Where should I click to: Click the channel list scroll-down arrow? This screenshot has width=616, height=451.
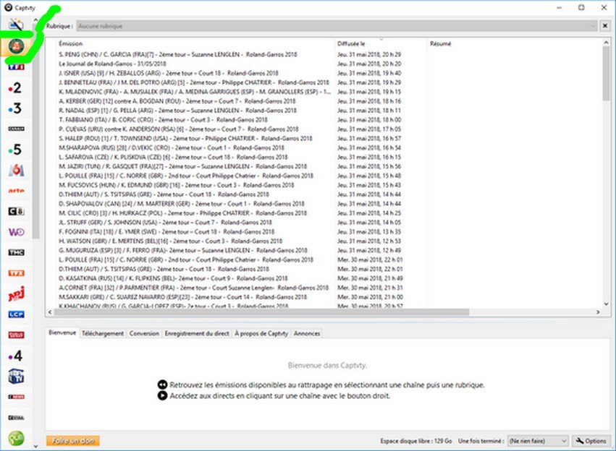pos(35,446)
